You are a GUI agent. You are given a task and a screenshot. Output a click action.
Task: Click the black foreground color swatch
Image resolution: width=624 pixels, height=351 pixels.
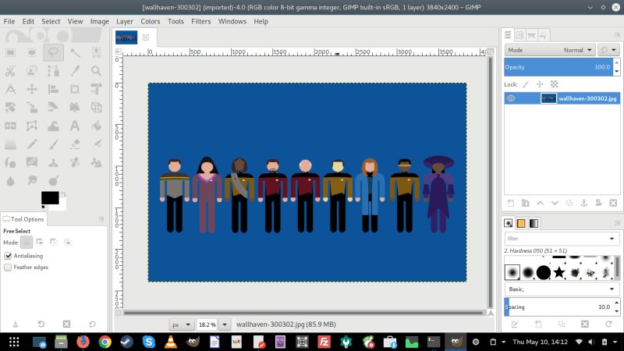50,197
